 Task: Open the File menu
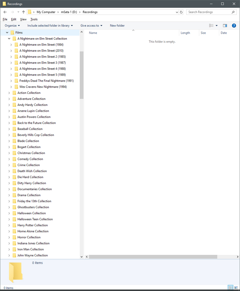[x=5, y=19]
